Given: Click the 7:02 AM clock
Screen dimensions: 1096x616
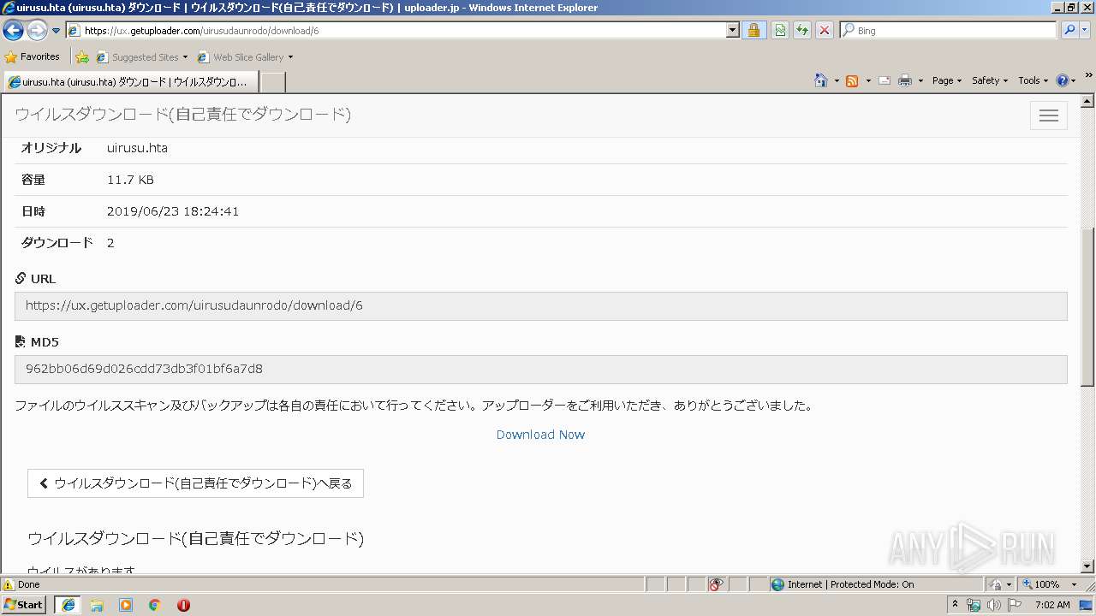Looking at the screenshot, I should point(1052,605).
